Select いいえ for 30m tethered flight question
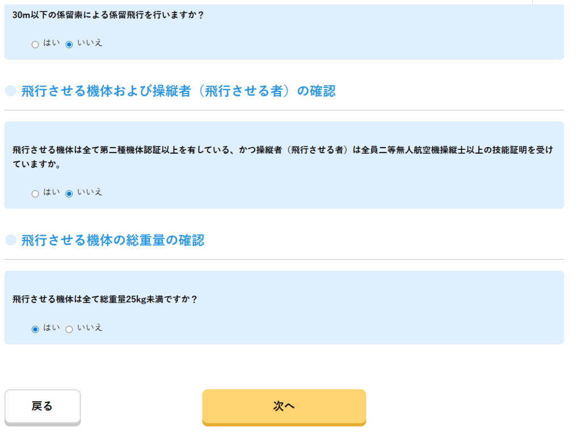The height and width of the screenshot is (433, 581). click(69, 44)
